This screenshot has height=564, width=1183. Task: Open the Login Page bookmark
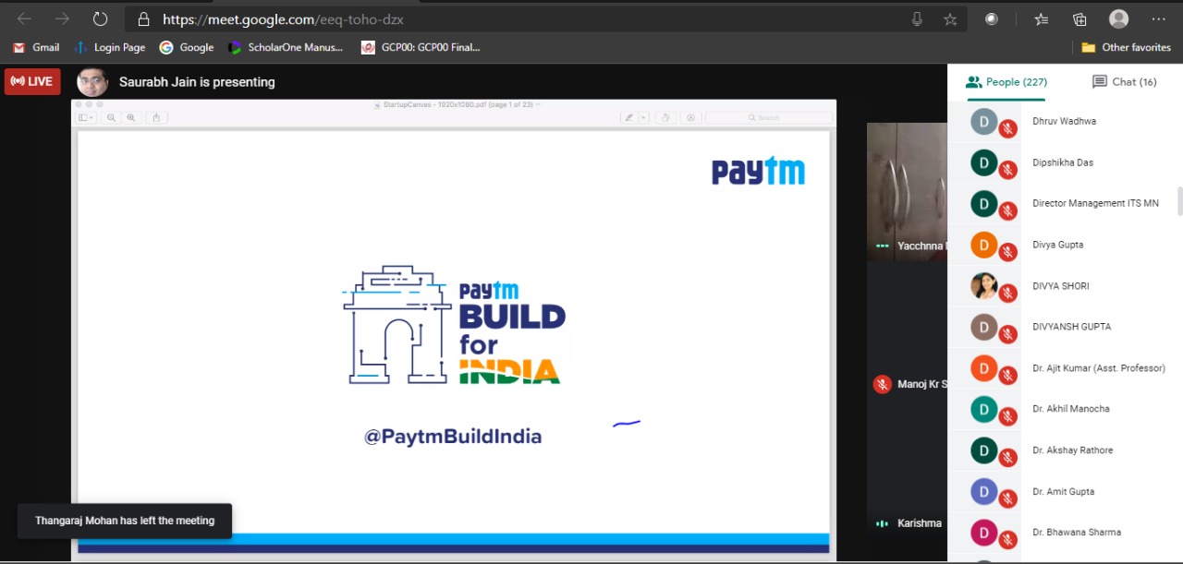(110, 47)
